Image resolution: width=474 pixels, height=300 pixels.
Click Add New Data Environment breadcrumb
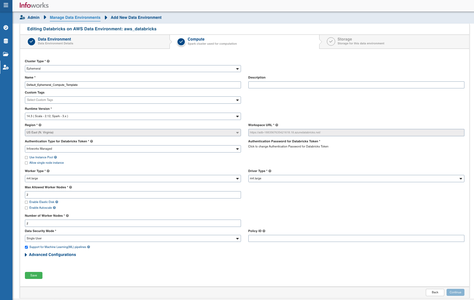click(136, 18)
